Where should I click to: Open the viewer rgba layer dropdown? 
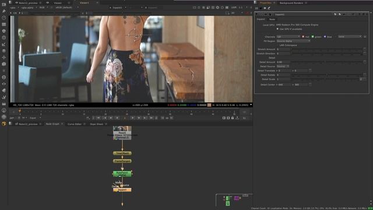15,8
